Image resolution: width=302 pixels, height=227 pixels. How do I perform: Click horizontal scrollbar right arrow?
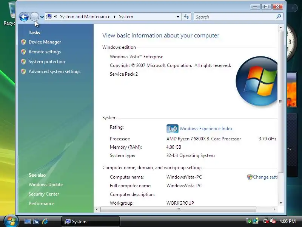click(274, 209)
